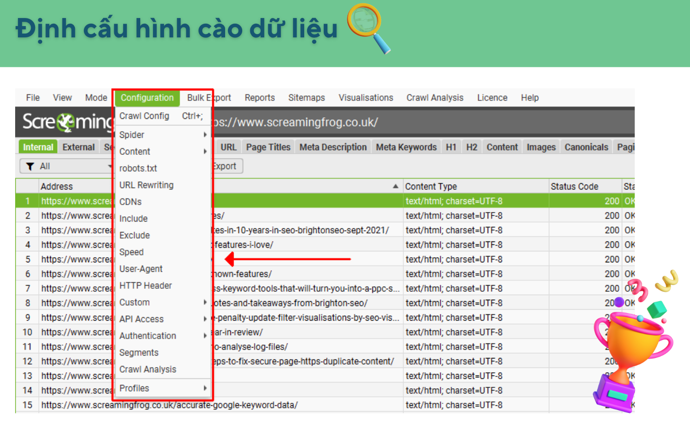
Task: Expand the Custom submenu
Action: (x=162, y=302)
